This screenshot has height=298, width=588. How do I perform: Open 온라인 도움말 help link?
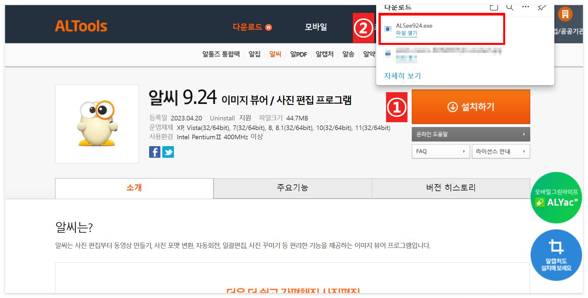(471, 134)
